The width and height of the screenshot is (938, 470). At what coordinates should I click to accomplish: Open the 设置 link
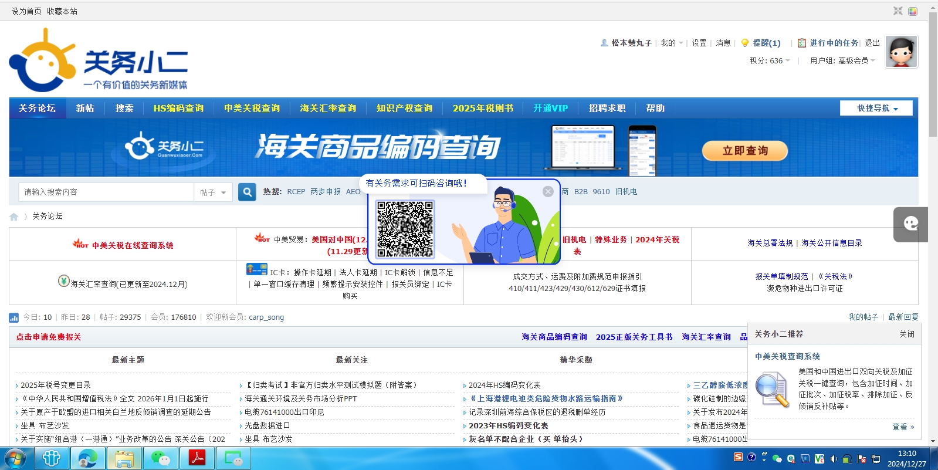coord(699,43)
